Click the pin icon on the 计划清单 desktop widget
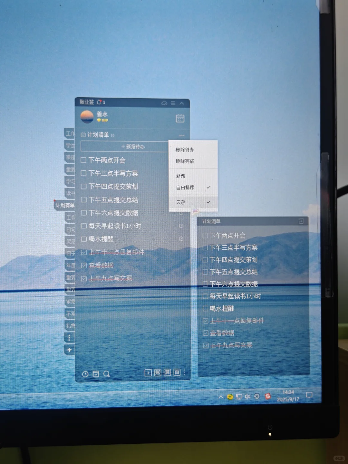Viewport: 348px width, 464px height. (302, 221)
